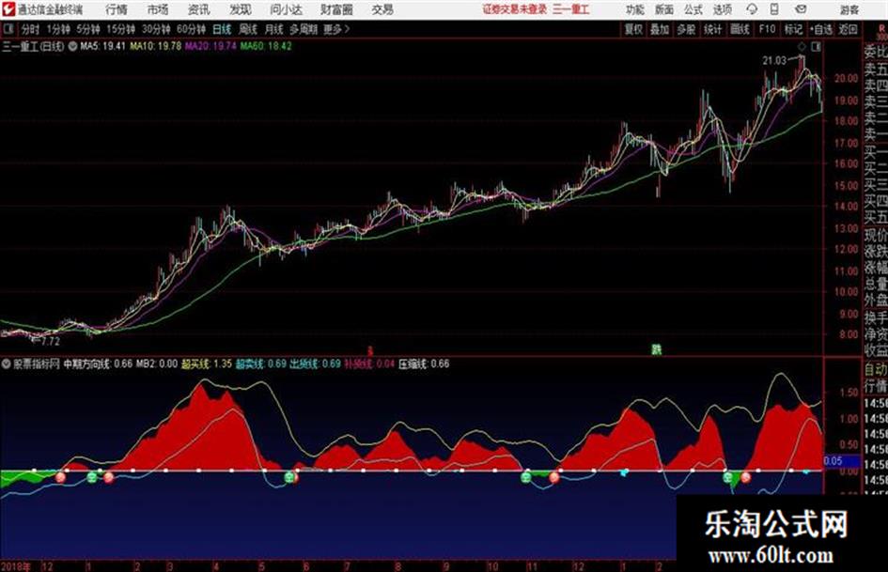The width and height of the screenshot is (888, 572).
Task: Open the 行情 menu
Action: [x=117, y=9]
